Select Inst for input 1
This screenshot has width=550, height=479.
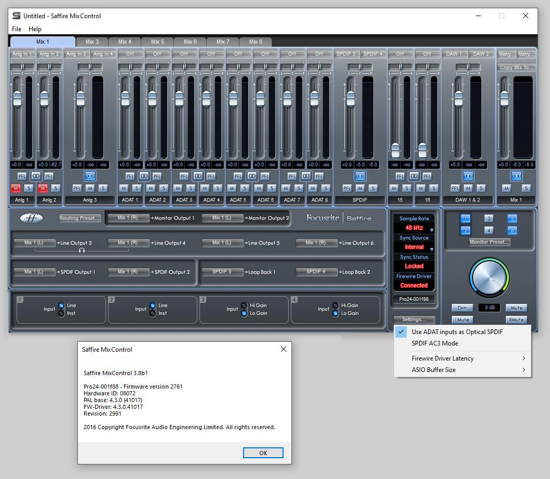(61, 313)
